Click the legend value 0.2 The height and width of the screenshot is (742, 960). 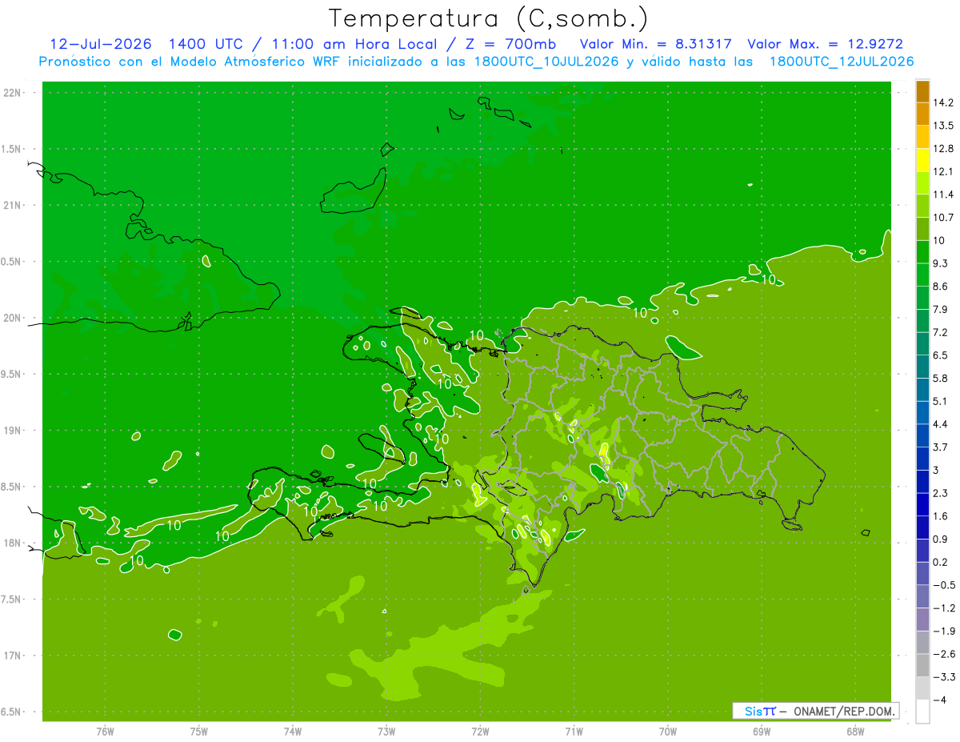940,562
